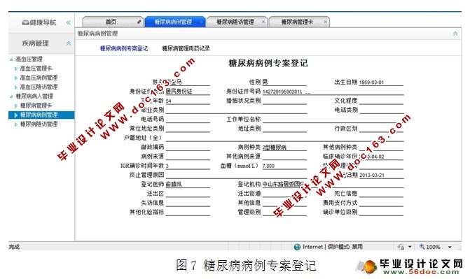470x279 pixels.
Task: Open 高血压管理卡 in the tree
Action: (36, 69)
